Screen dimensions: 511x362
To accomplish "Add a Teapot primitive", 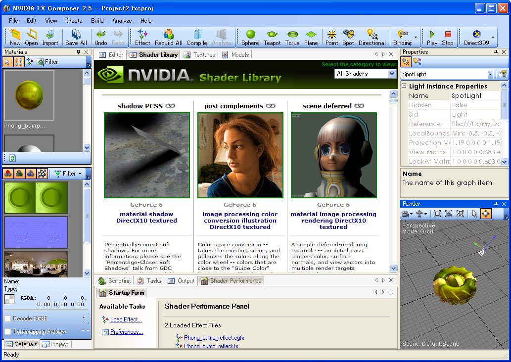I will click(x=272, y=34).
